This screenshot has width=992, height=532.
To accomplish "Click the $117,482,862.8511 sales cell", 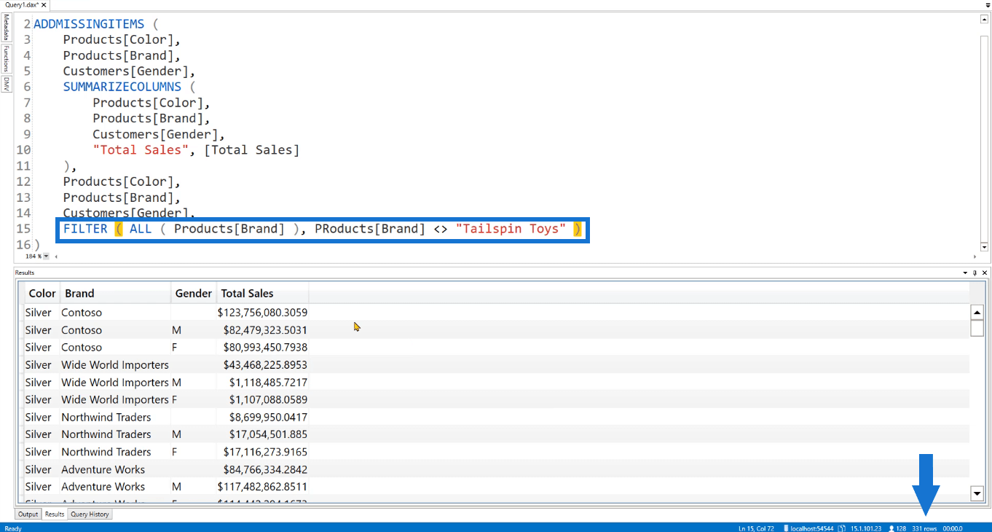I will [262, 487].
